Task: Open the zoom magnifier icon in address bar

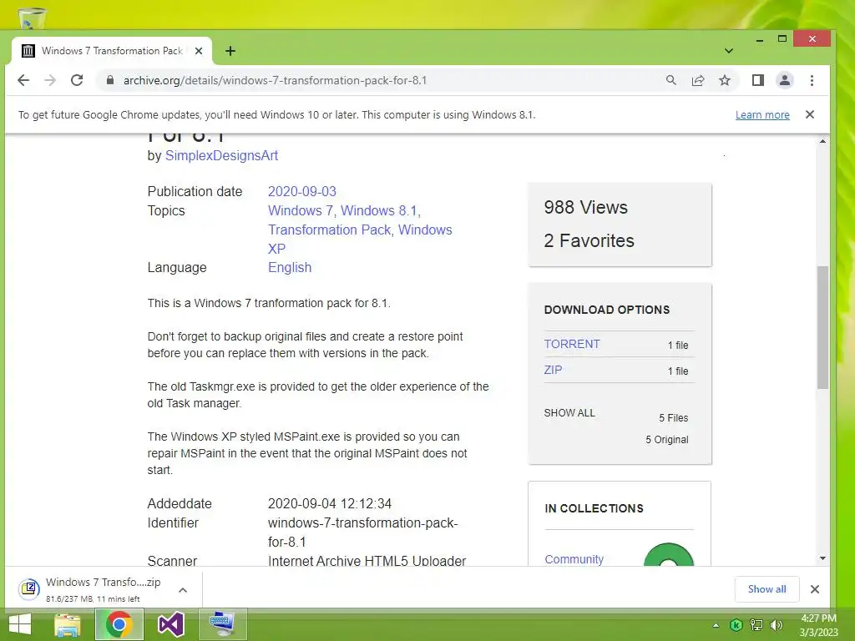Action: 671,81
